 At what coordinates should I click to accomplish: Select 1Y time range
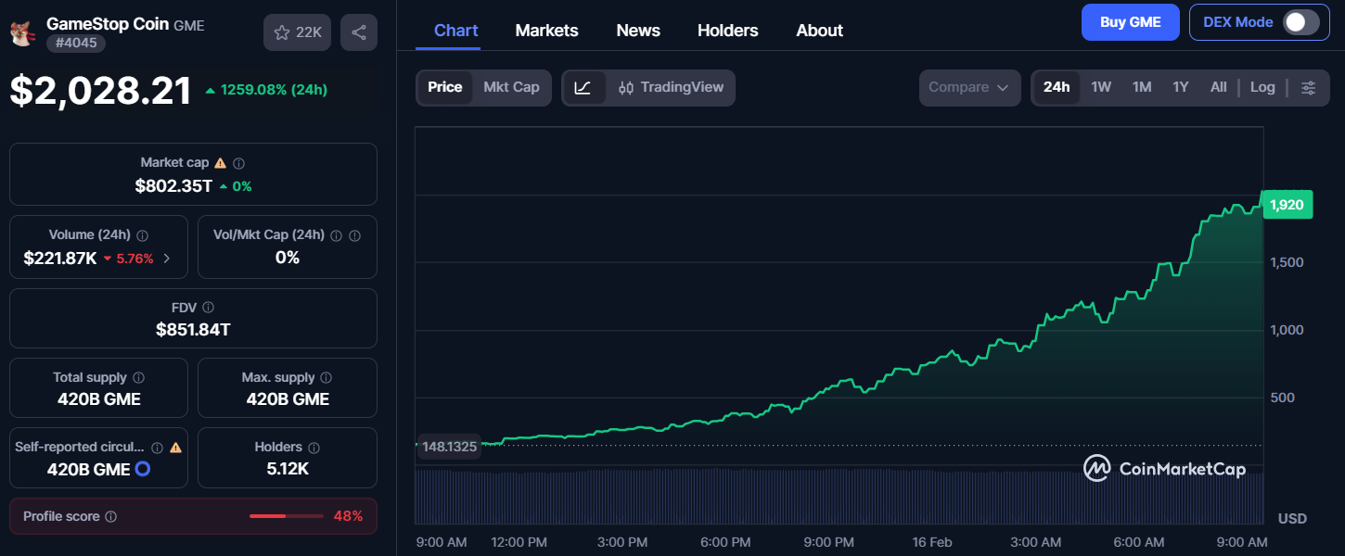1181,87
